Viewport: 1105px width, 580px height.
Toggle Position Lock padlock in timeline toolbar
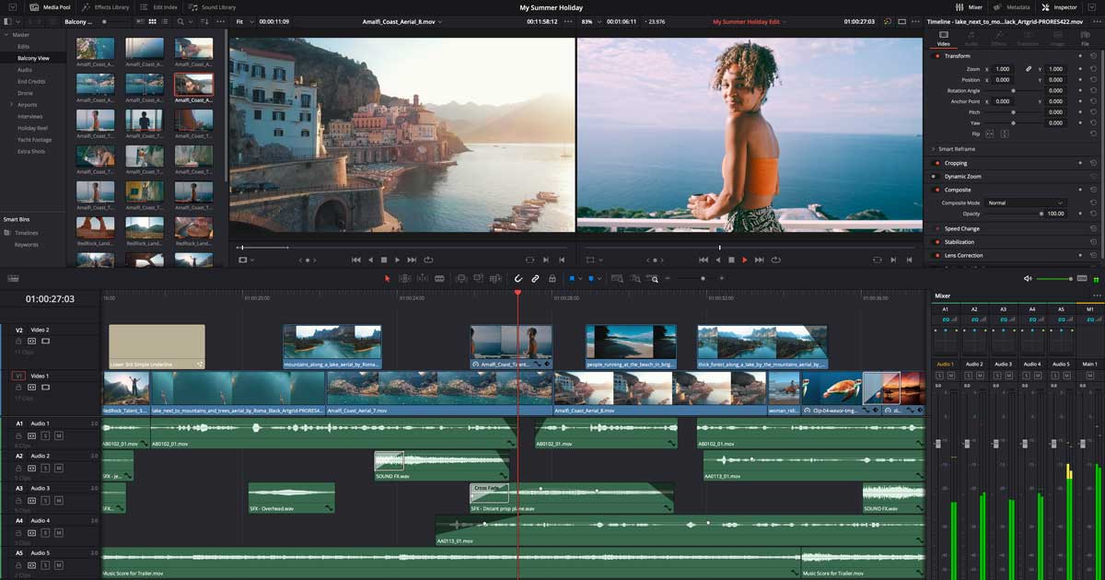pos(552,278)
